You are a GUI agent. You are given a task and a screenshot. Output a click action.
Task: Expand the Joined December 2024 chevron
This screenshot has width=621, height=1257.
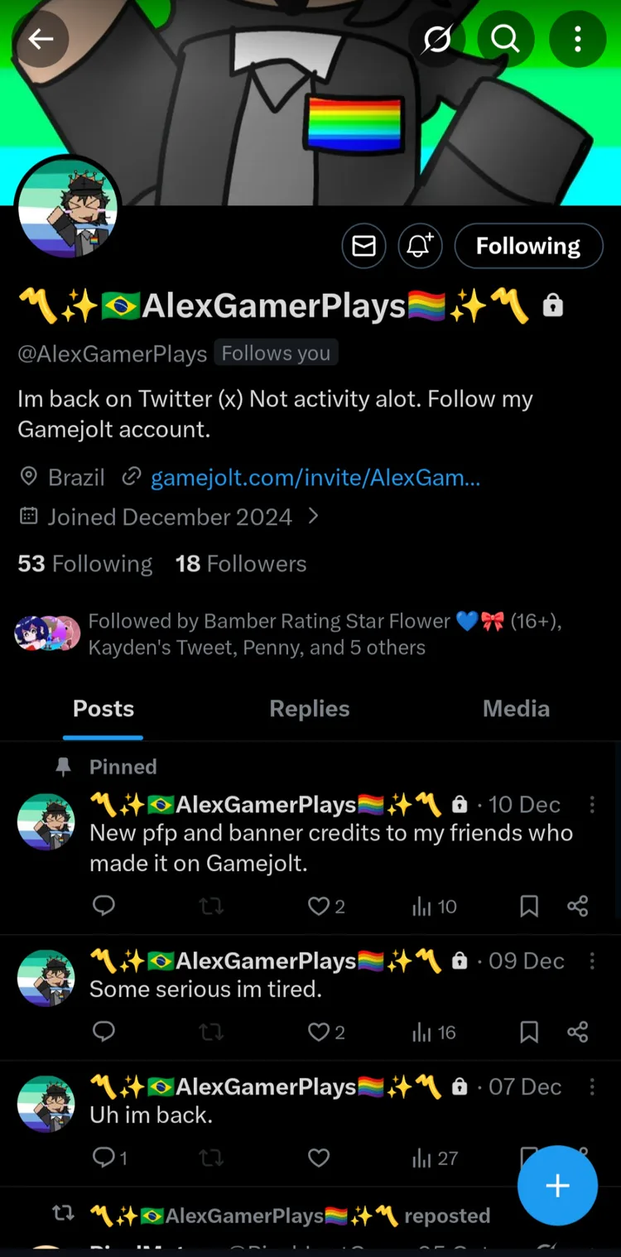point(313,517)
